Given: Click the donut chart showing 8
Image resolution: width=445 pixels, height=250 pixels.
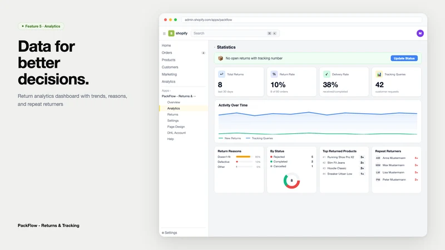Looking at the screenshot, I should pos(291,181).
